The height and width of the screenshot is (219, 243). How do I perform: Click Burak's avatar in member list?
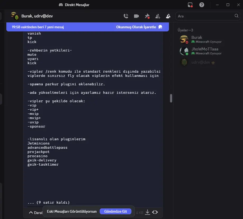click(x=184, y=39)
